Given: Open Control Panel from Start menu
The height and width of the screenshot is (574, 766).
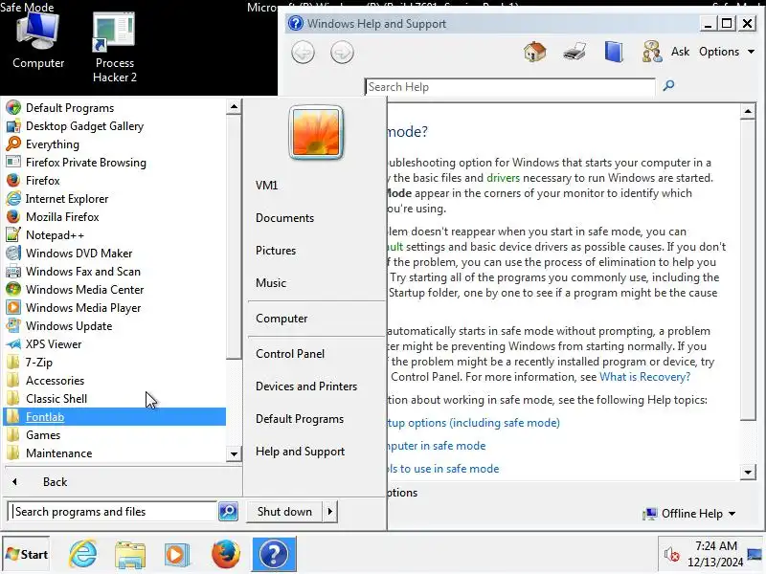Looking at the screenshot, I should pos(316,354).
